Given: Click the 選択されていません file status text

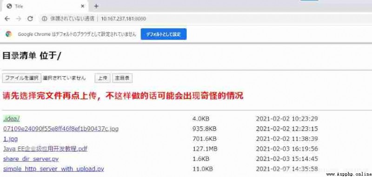Looking at the screenshot, I should click(64, 78).
